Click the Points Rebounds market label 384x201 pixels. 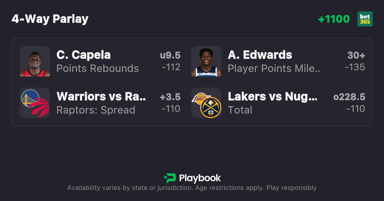pyautogui.click(x=98, y=68)
